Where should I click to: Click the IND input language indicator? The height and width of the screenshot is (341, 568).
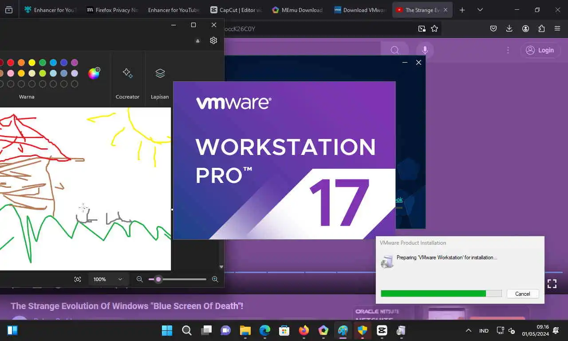coord(484,331)
